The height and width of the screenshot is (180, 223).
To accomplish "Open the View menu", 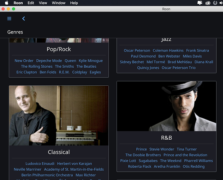I will pyautogui.click(x=43, y=3).
